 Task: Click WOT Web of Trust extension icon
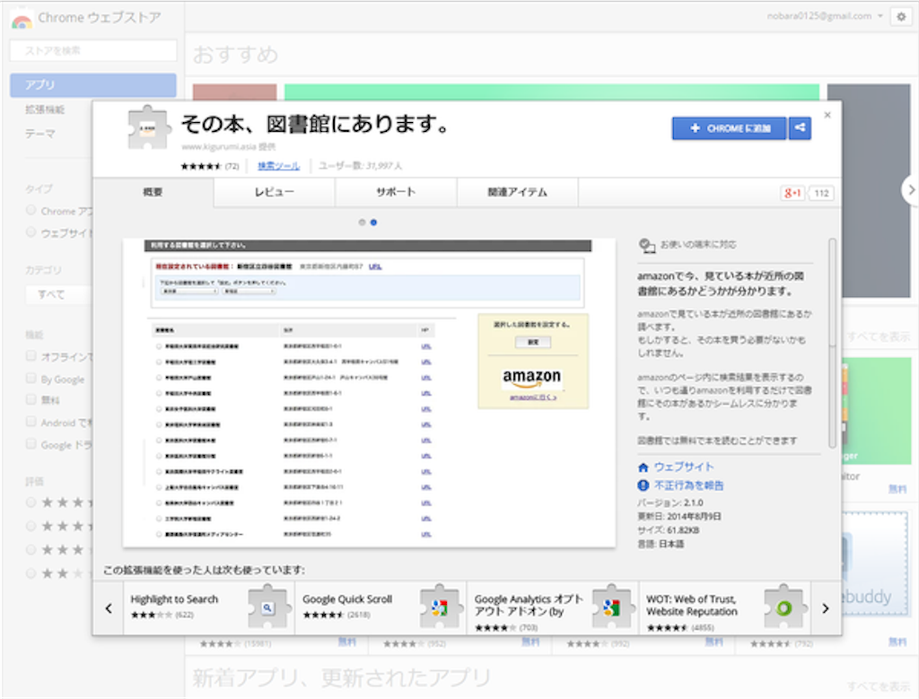[x=783, y=607]
